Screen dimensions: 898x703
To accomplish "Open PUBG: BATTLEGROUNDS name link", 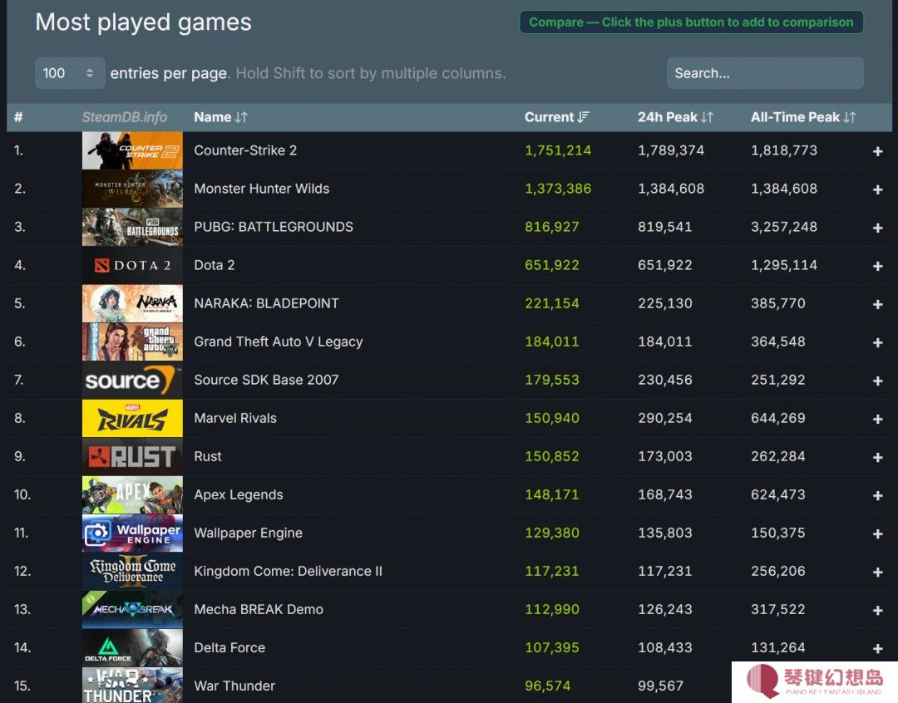I will pos(274,228).
